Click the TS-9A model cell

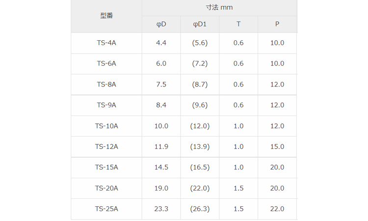[106, 105]
